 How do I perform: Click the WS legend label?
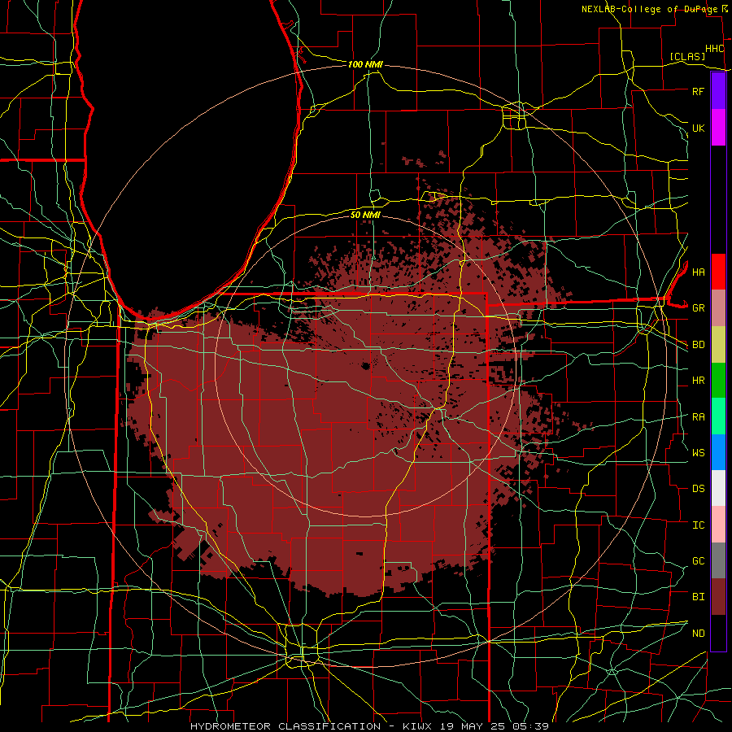(x=699, y=453)
